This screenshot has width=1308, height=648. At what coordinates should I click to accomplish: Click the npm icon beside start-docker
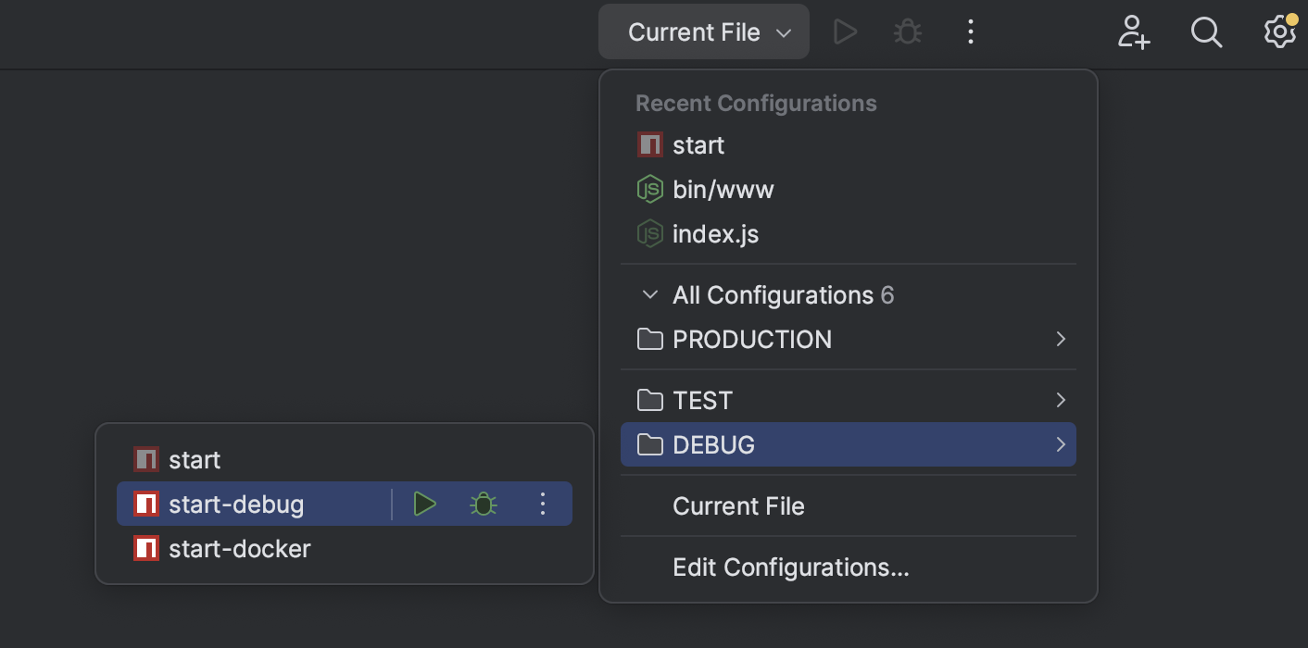click(x=145, y=548)
